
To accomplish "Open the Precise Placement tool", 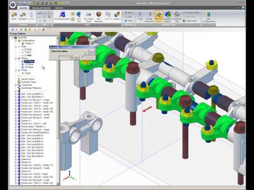I will pyautogui.click(x=149, y=17).
